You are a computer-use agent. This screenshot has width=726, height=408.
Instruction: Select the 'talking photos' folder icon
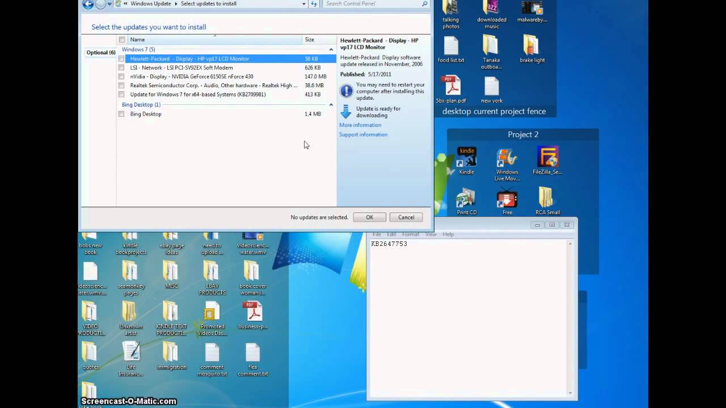pos(451,15)
